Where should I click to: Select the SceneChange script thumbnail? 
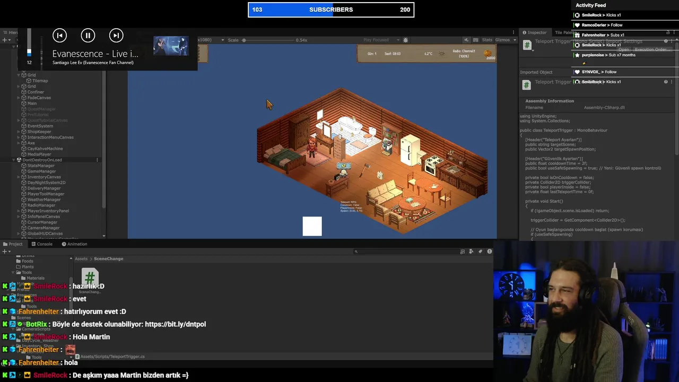pyautogui.click(x=90, y=277)
